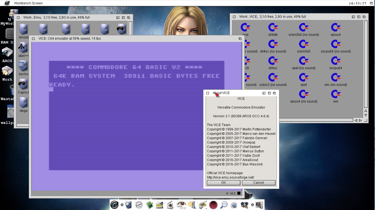The height and width of the screenshot is (210, 375).
Task: Click the black drive LED in status bar
Action: click(239, 193)
